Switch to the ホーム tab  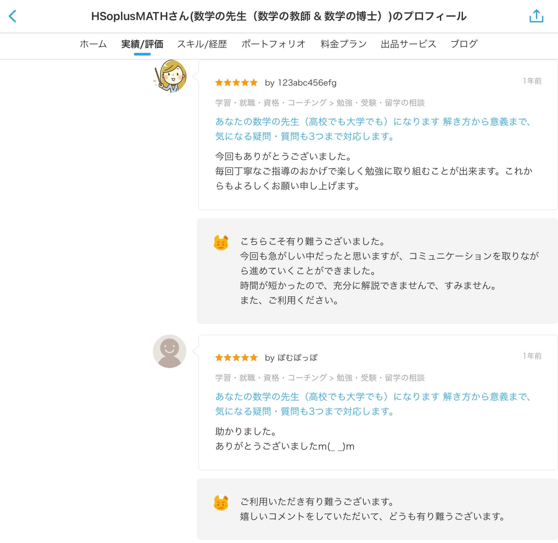tap(93, 44)
